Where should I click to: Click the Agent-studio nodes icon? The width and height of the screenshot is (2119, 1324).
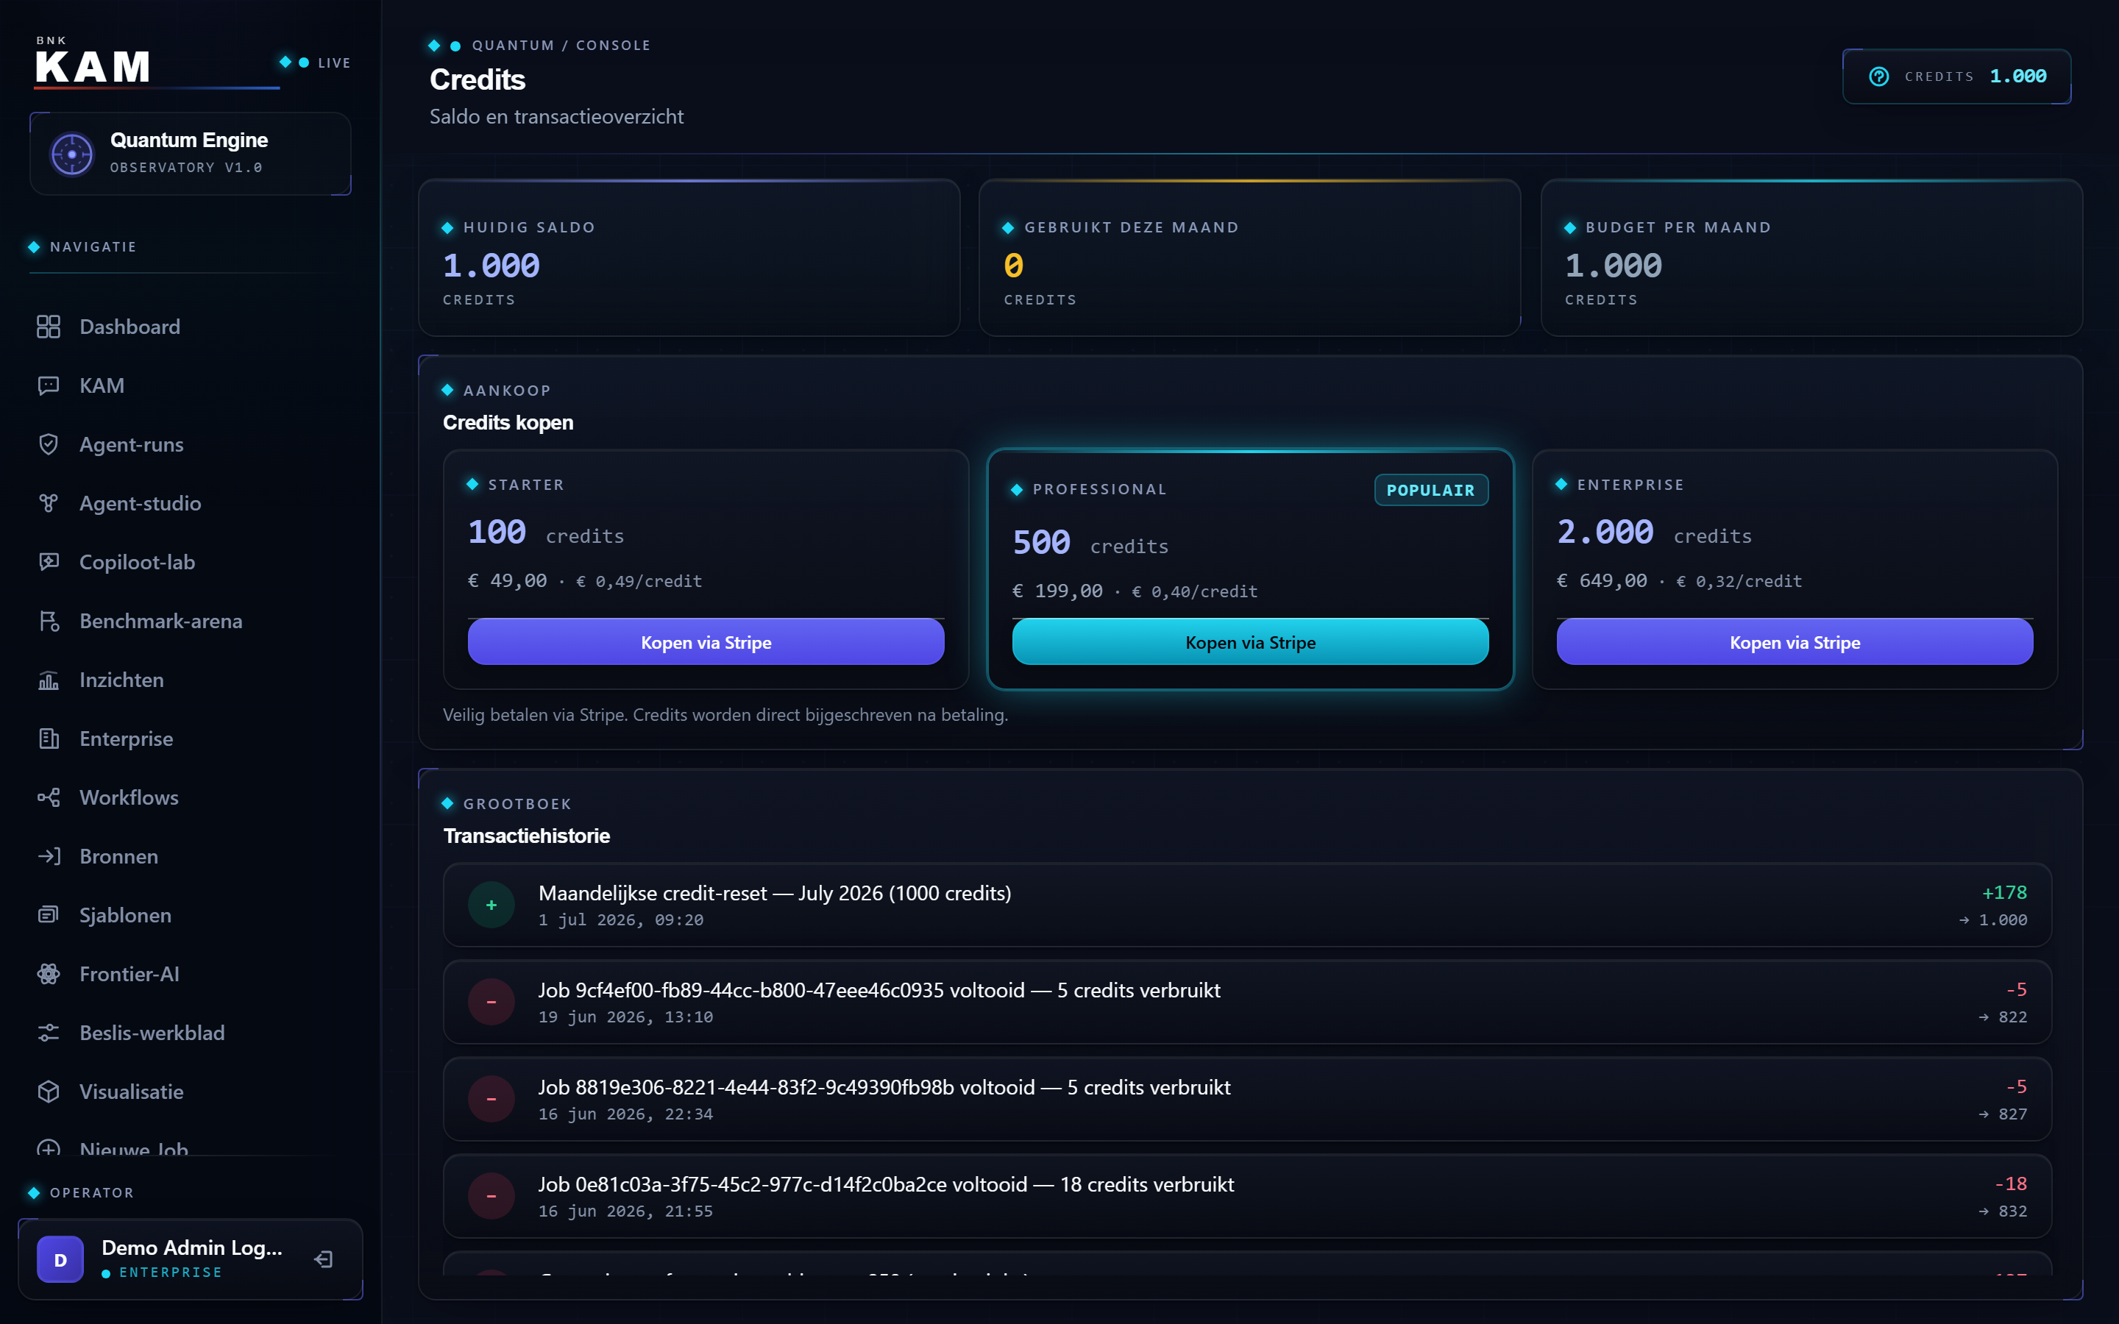(x=48, y=502)
